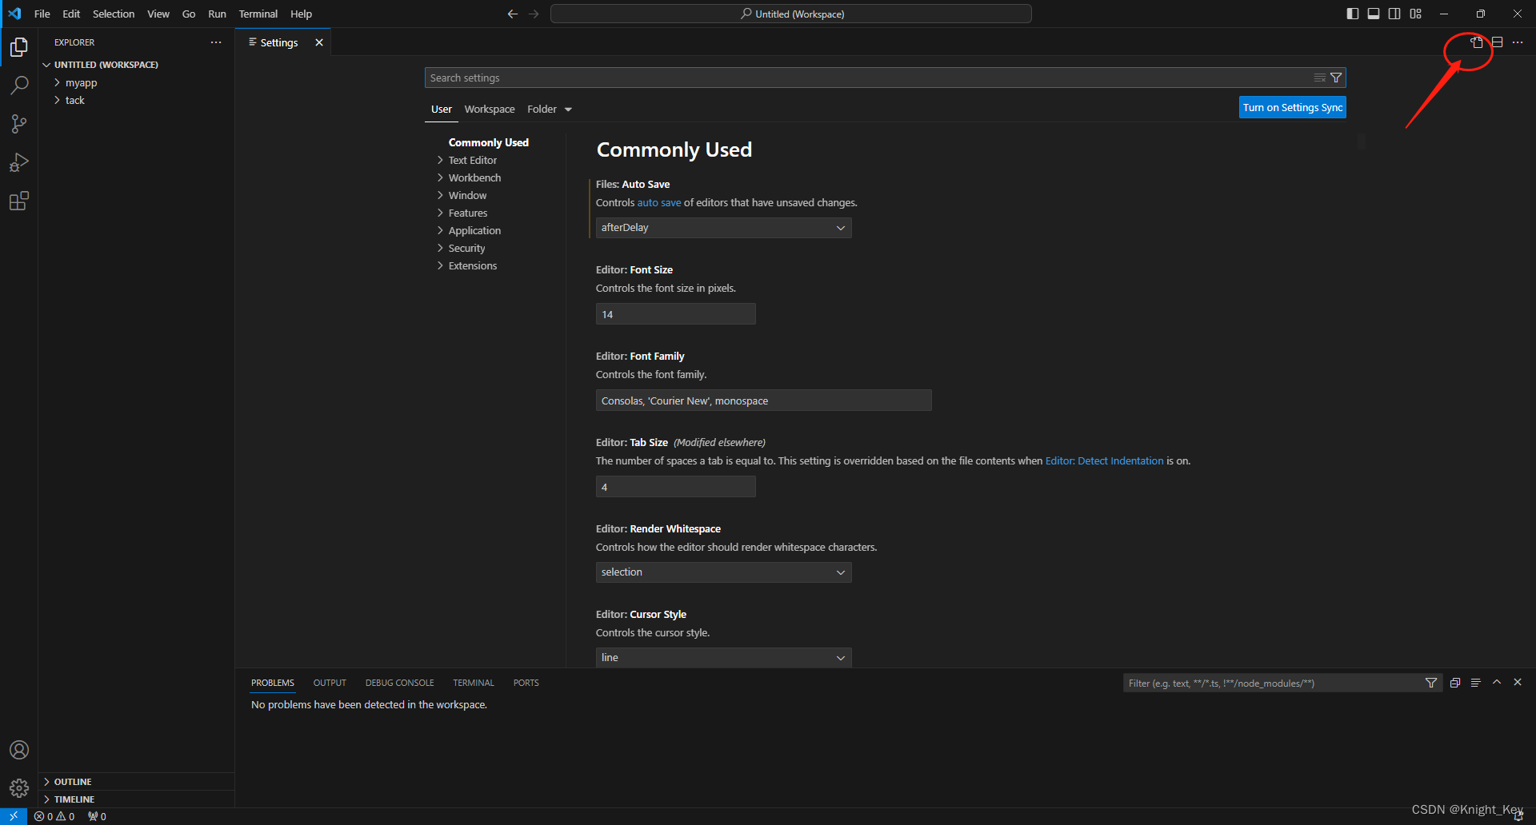The height and width of the screenshot is (825, 1536).
Task: Click the ports forwarded status item
Action: tap(97, 816)
